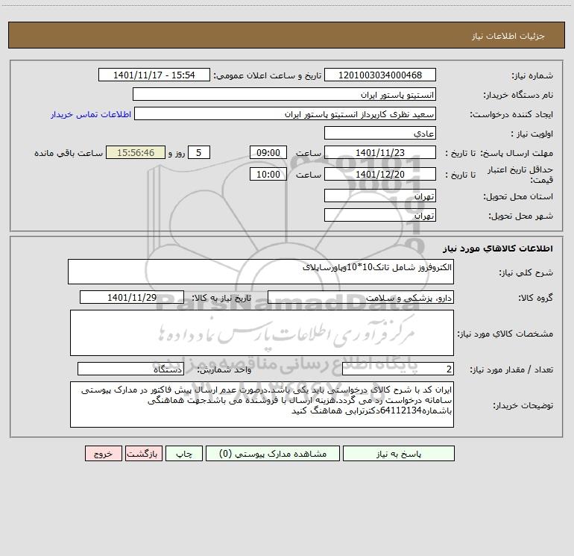This screenshot has width=574, height=556.
Task: Click response deadline time 09:00
Action: (268, 152)
